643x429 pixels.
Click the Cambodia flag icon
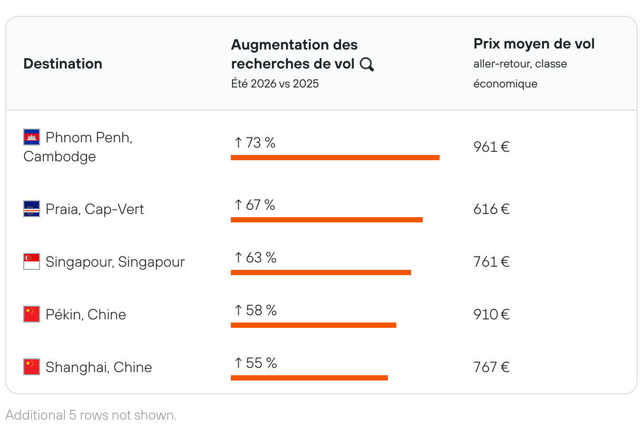(x=32, y=138)
